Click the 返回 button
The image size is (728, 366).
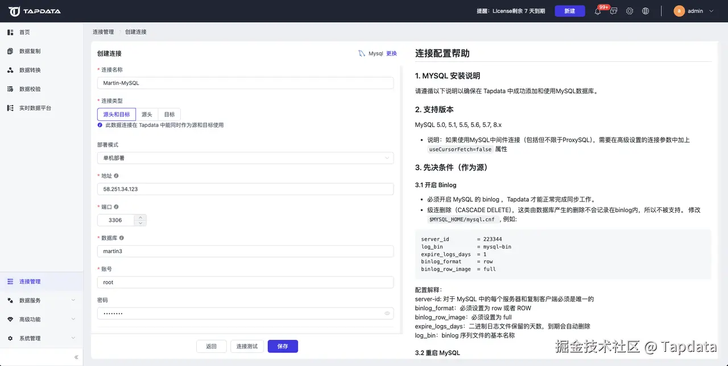(x=212, y=346)
